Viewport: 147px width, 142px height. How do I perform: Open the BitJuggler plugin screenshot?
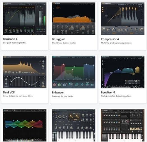pyautogui.click(x=73, y=19)
